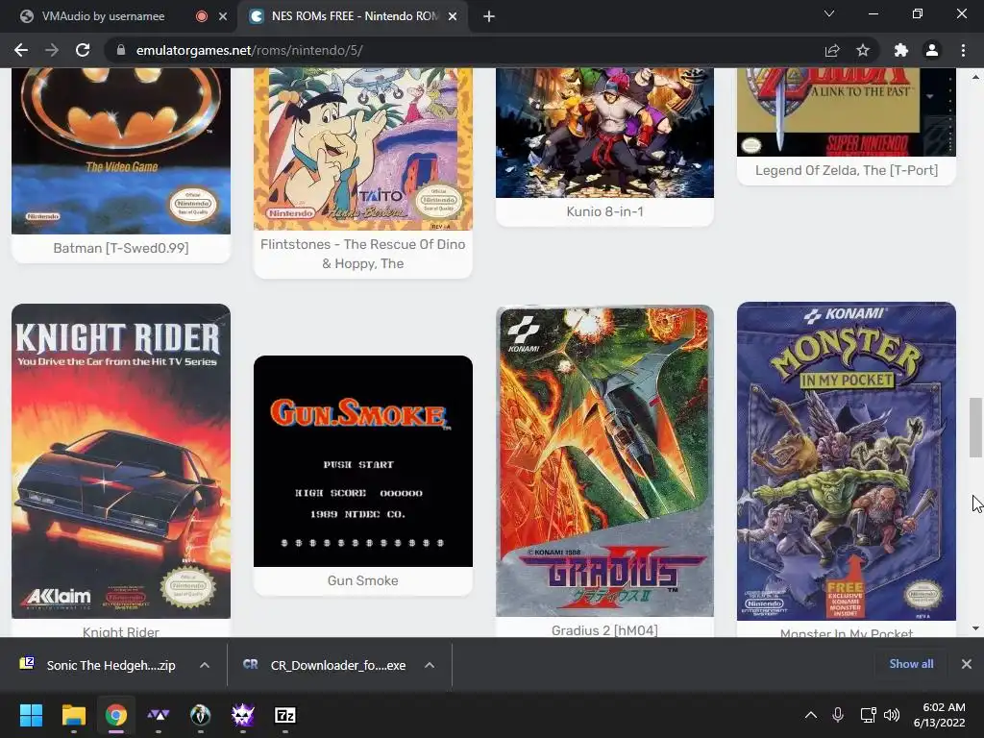View site security lock info
Screen dimensions: 984x738
point(121,50)
